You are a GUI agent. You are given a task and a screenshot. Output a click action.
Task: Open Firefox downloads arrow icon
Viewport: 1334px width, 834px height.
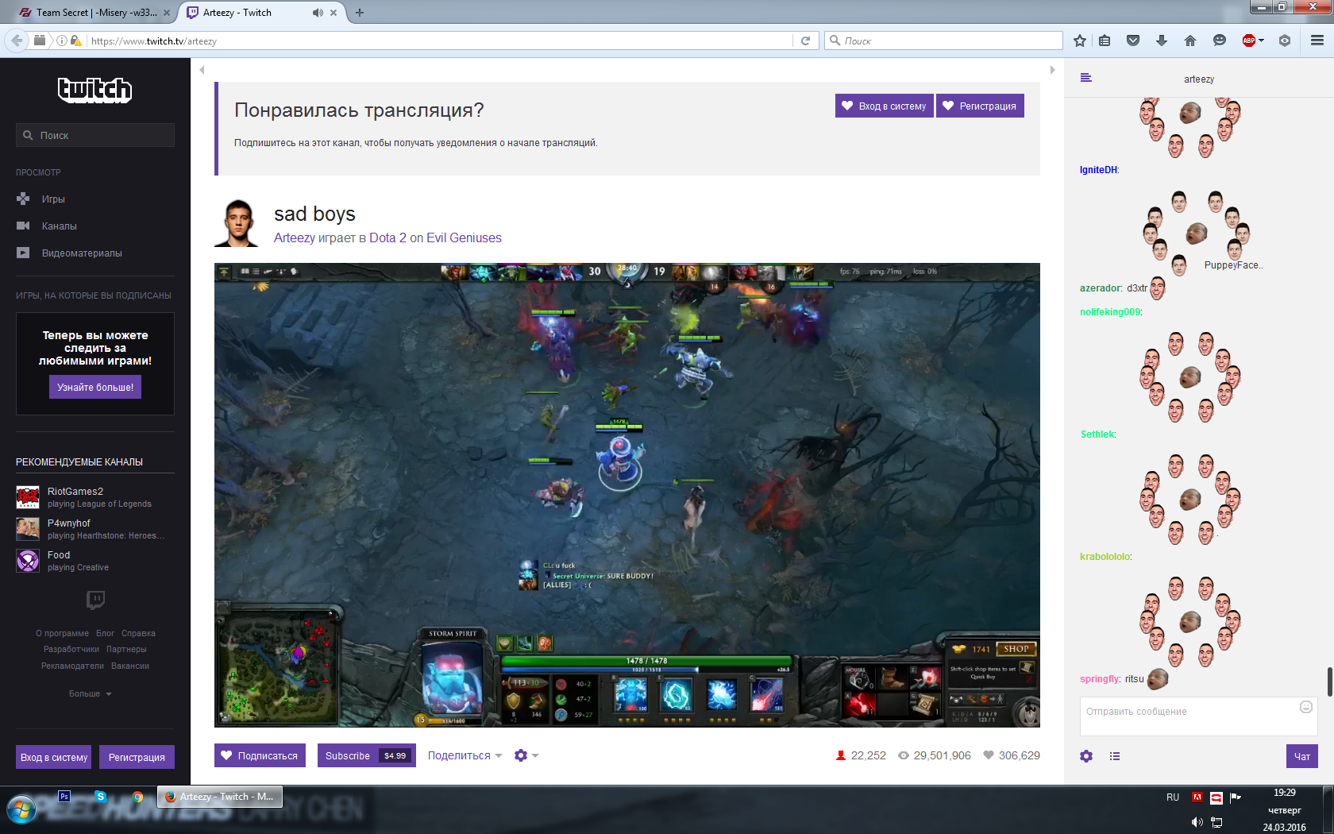click(1161, 41)
